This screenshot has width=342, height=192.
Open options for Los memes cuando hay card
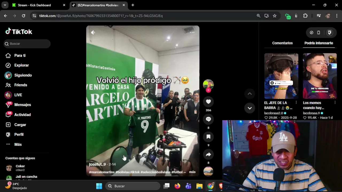(x=335, y=103)
